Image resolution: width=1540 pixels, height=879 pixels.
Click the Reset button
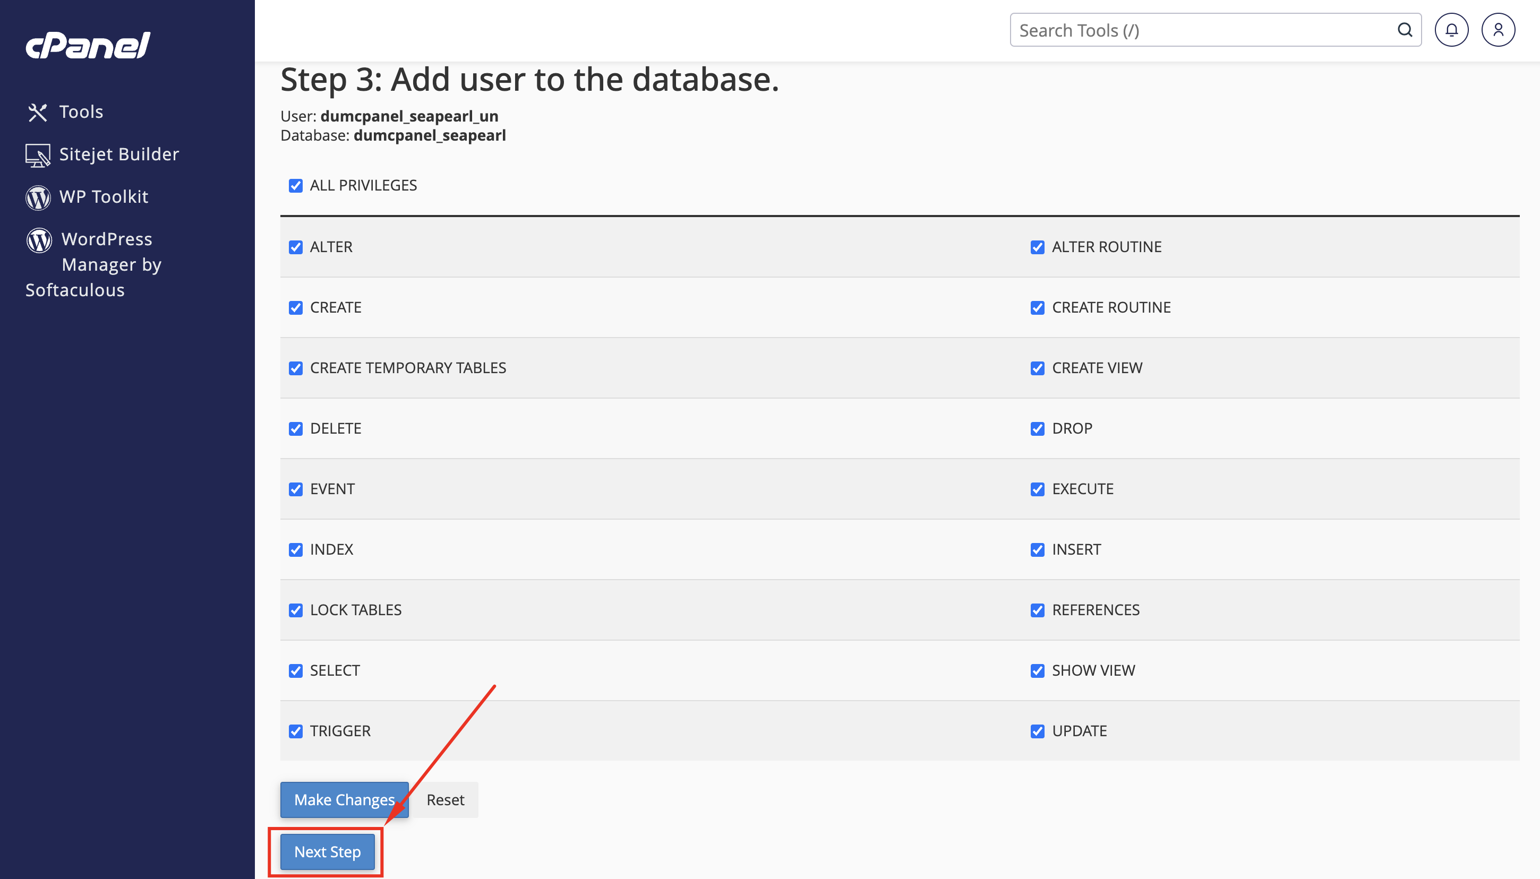pyautogui.click(x=445, y=800)
